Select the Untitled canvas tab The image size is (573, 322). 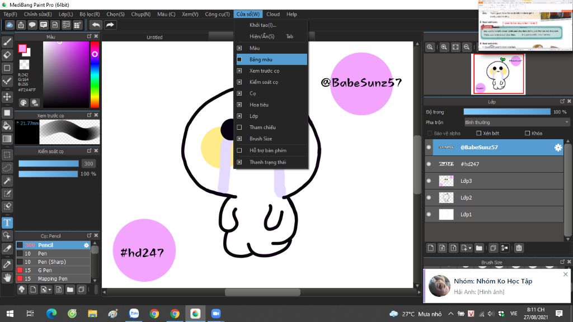pyautogui.click(x=154, y=37)
